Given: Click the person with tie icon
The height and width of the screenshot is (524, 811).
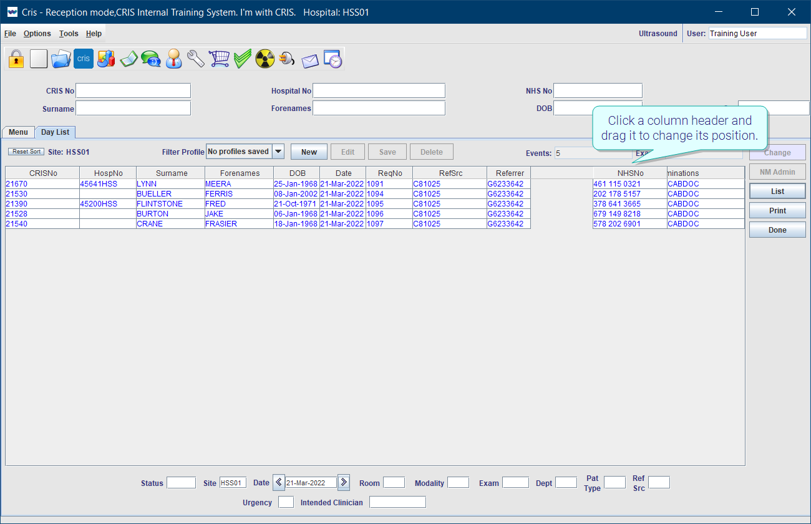Looking at the screenshot, I should (174, 59).
